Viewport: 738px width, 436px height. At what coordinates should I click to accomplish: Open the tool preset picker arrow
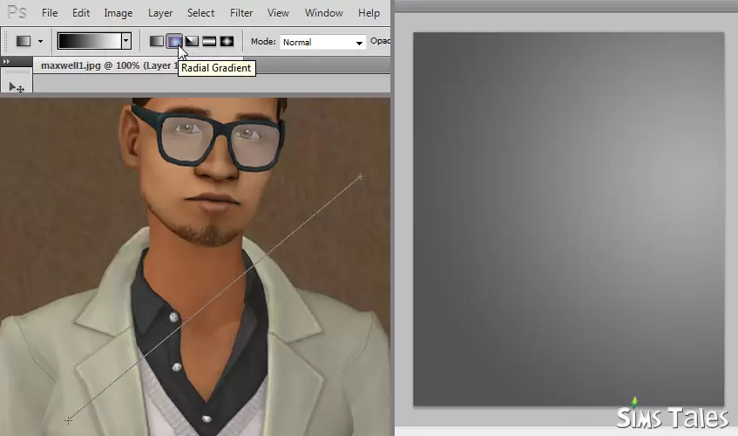40,42
